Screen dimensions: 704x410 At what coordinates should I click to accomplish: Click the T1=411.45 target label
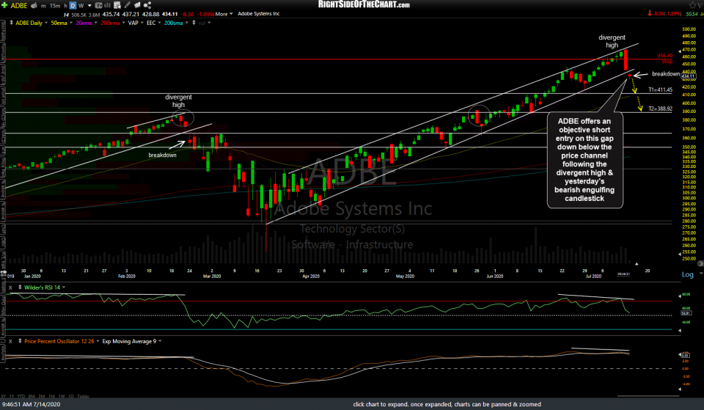click(661, 89)
